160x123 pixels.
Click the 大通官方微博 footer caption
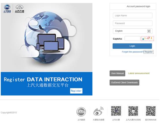point(98,120)
